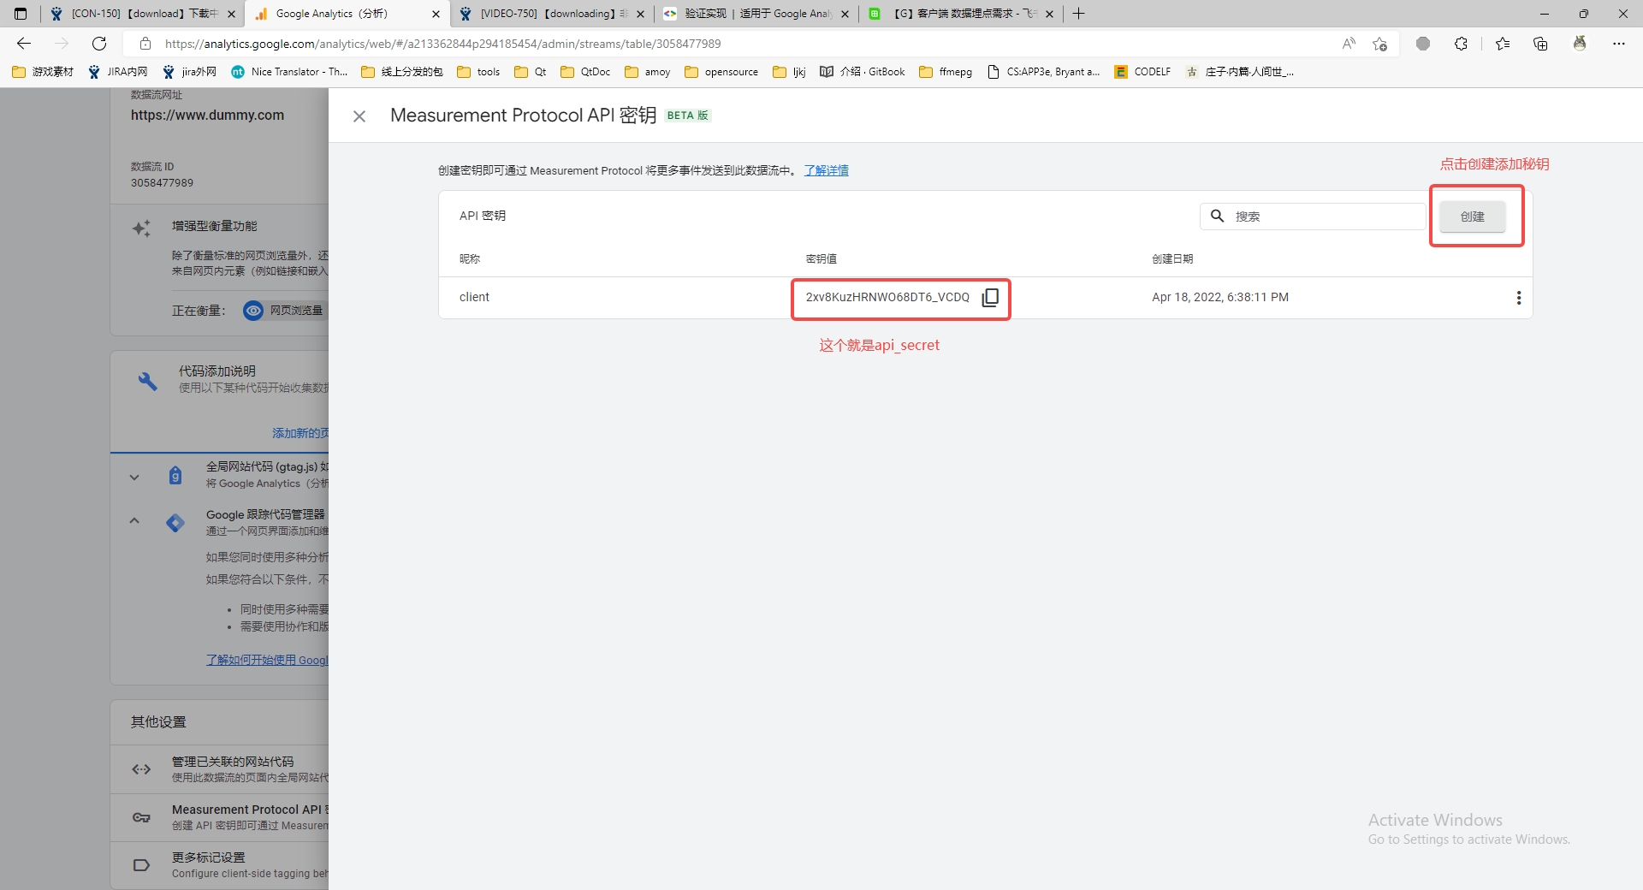Open the jira外网 bookmark

(189, 72)
